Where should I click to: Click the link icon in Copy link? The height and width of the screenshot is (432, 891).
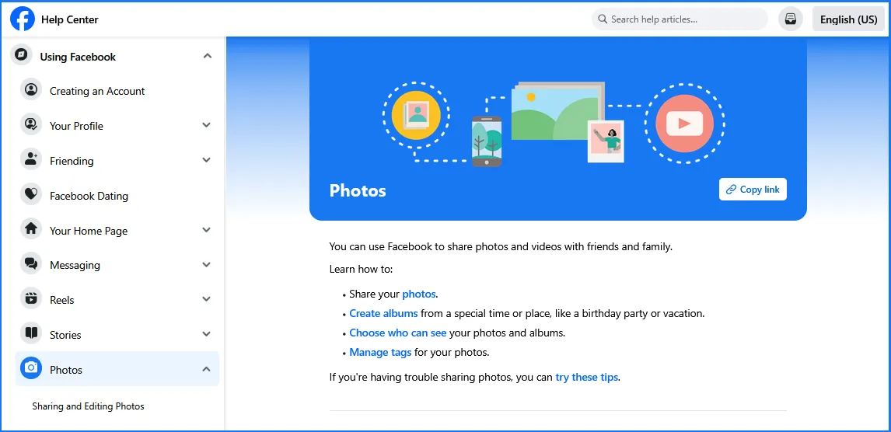coord(732,190)
